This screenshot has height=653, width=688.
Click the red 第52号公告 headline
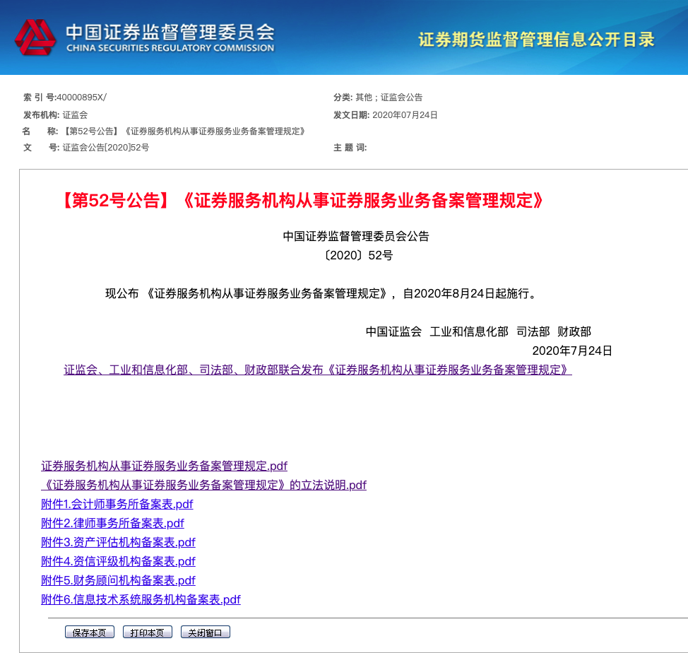pos(302,201)
